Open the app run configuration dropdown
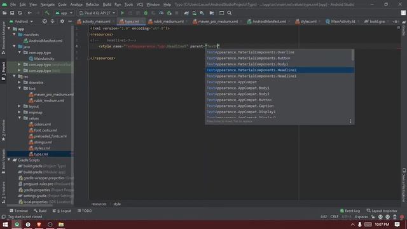 (64, 13)
